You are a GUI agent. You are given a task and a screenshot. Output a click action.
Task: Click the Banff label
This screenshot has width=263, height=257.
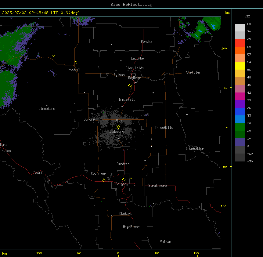38,173
